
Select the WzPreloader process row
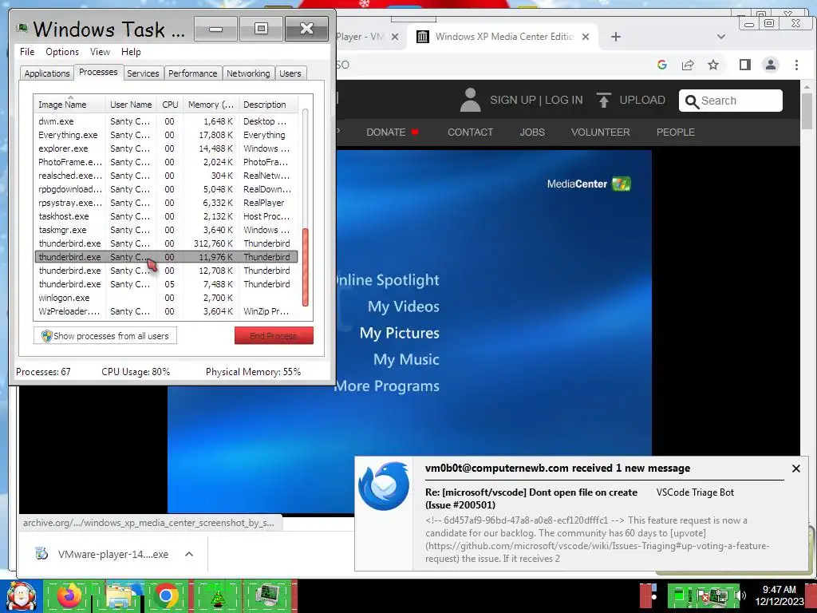coord(166,310)
